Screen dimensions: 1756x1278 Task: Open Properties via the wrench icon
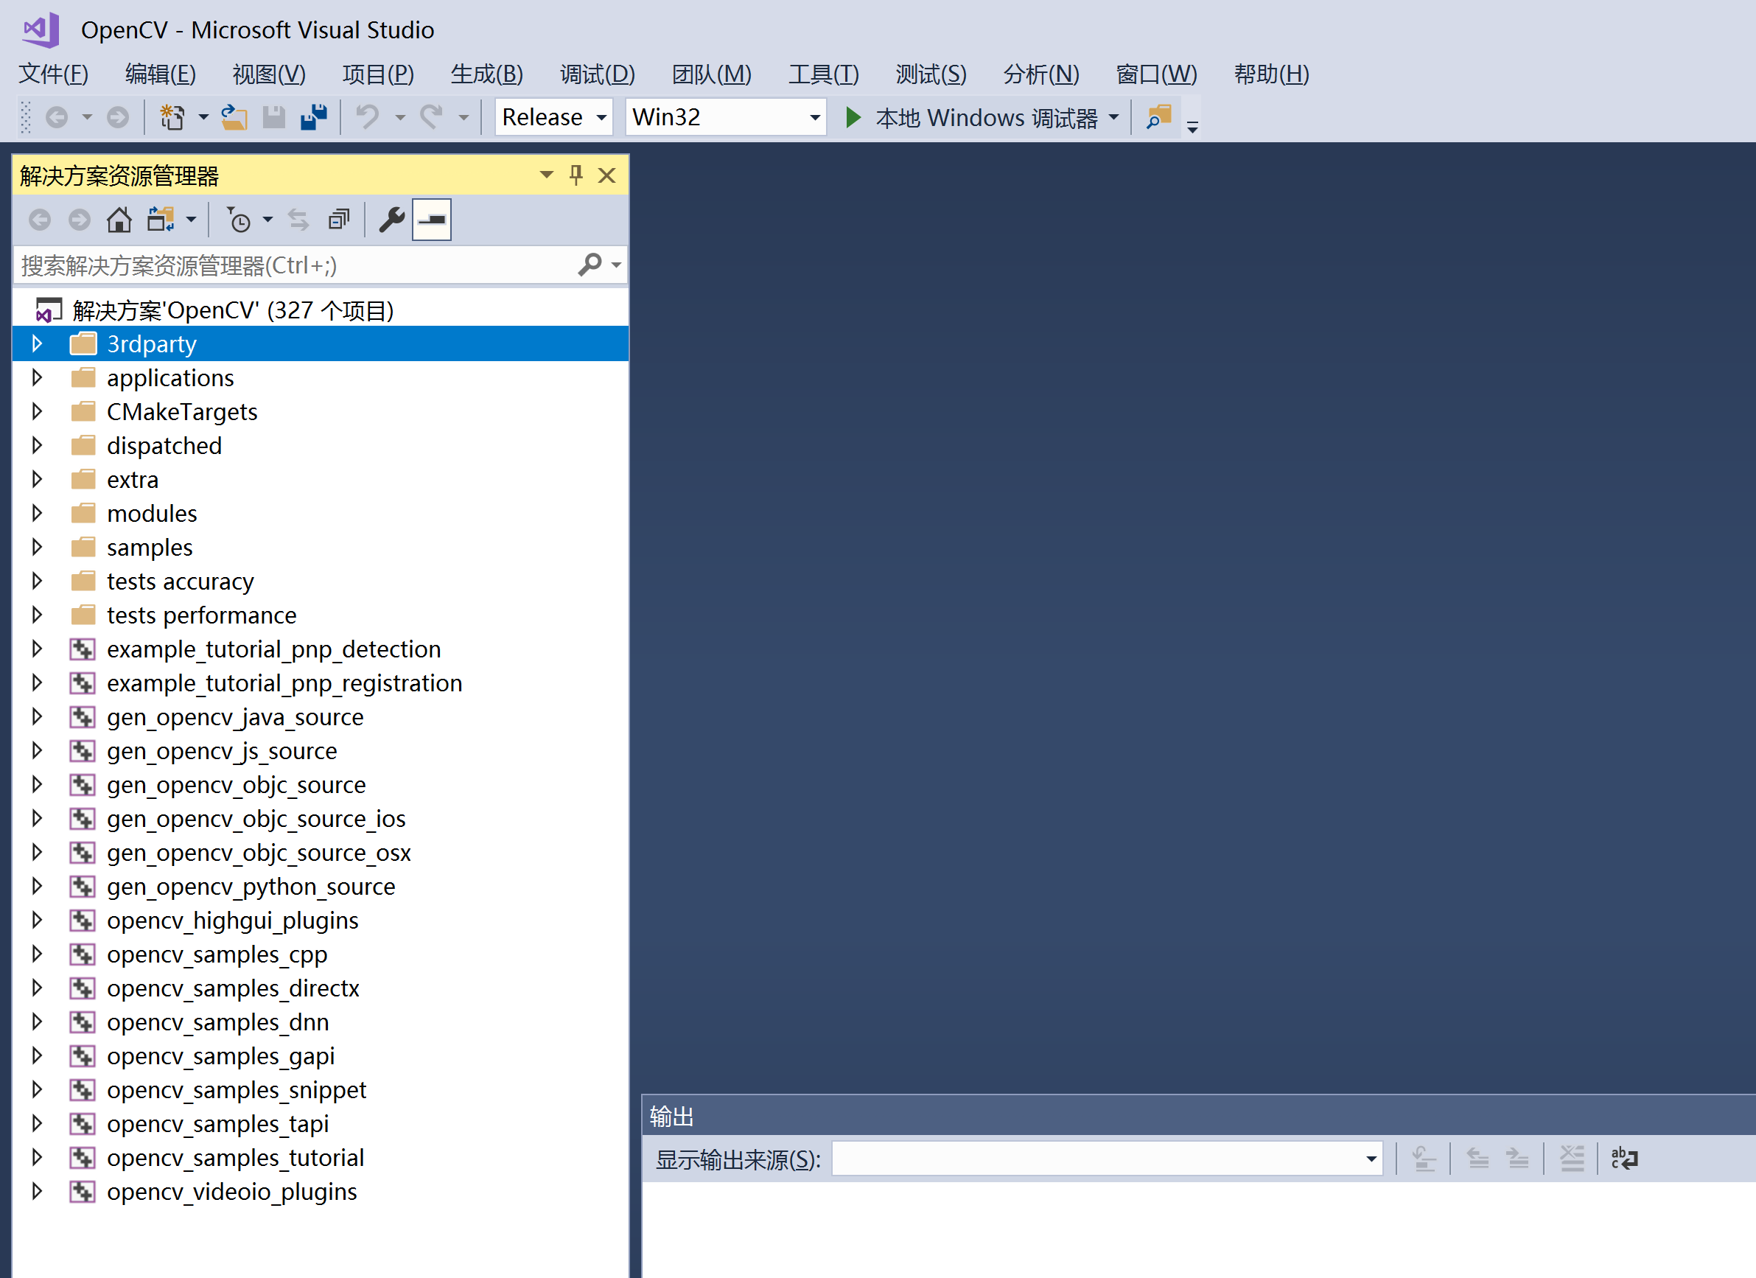[x=392, y=220]
